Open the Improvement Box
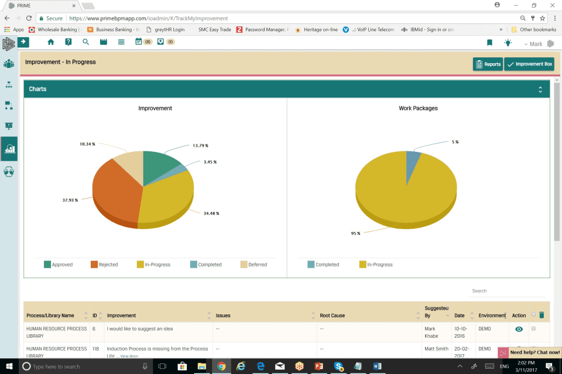 529,64
